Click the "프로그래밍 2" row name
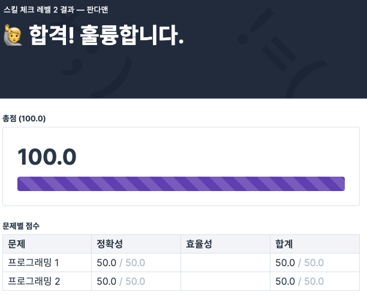Screen dimensions: 367x295 point(34,281)
